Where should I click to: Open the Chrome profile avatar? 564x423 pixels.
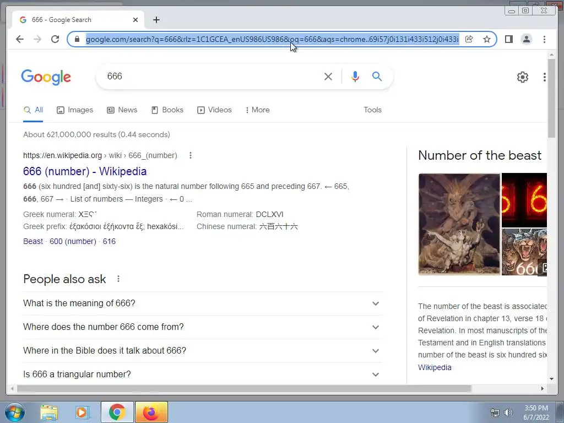click(527, 39)
